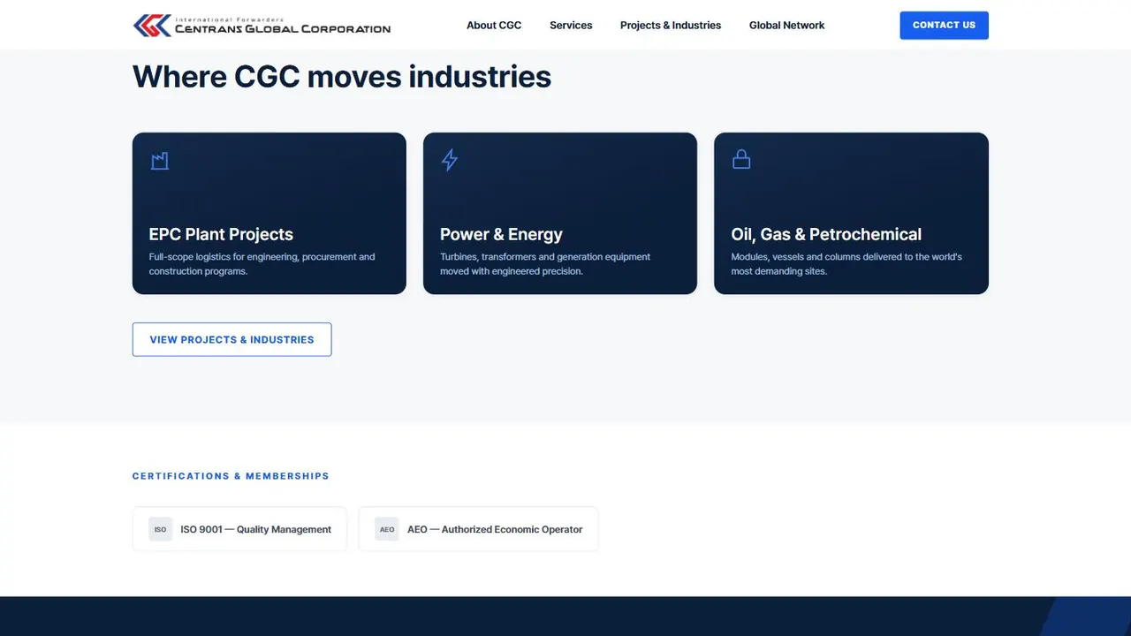Open the EPC Plant Projects card title
This screenshot has height=636, width=1131.
pyautogui.click(x=221, y=234)
